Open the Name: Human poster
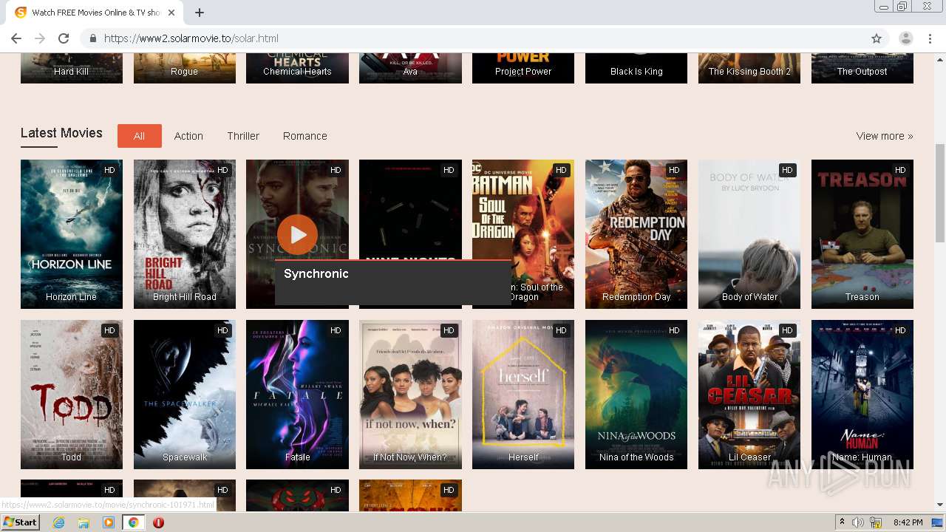 pos(862,395)
